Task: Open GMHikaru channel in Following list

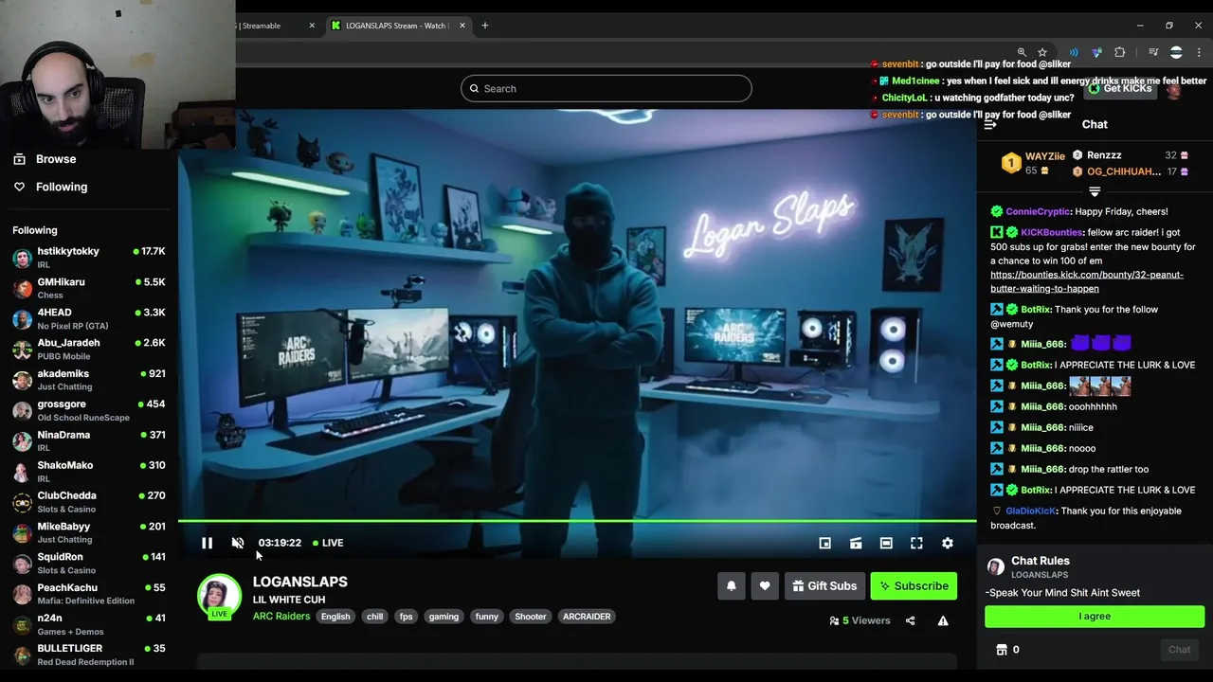Action: click(x=89, y=288)
